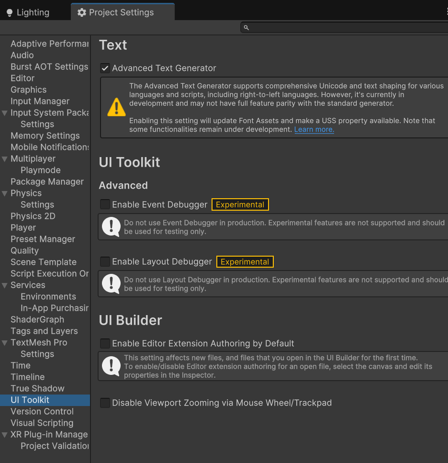The image size is (448, 463).
Task: Focus the settings search field
Action: 344,27
